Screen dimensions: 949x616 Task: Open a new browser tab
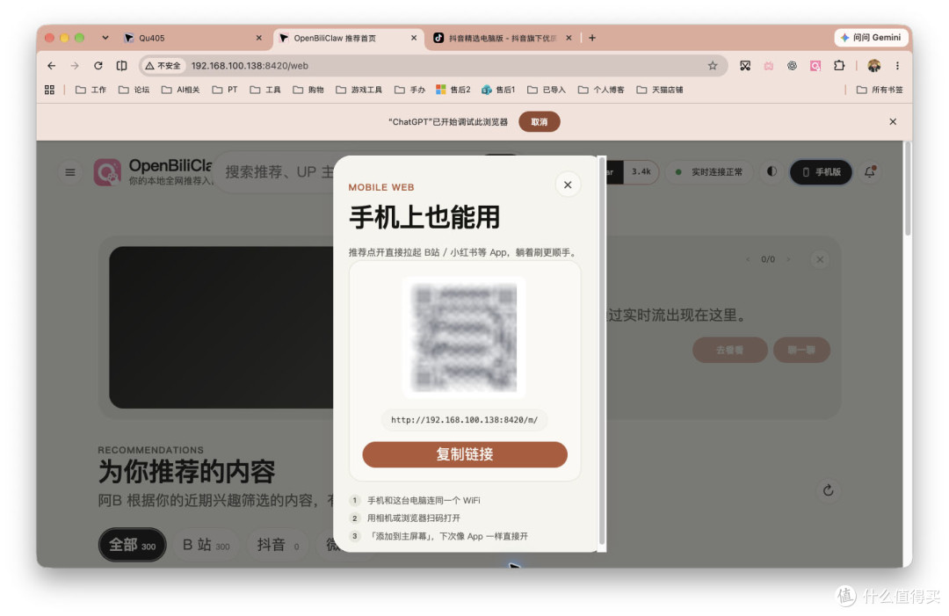(592, 38)
